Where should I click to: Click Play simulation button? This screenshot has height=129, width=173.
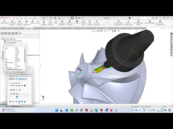[13, 102]
